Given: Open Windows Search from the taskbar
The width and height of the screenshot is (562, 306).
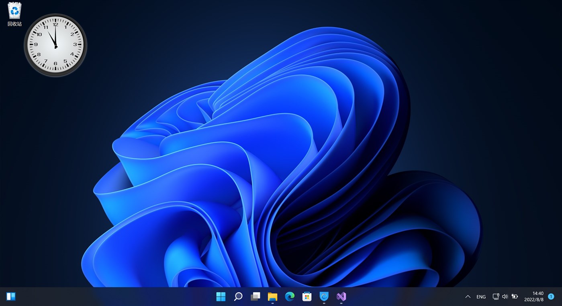Looking at the screenshot, I should 238,296.
